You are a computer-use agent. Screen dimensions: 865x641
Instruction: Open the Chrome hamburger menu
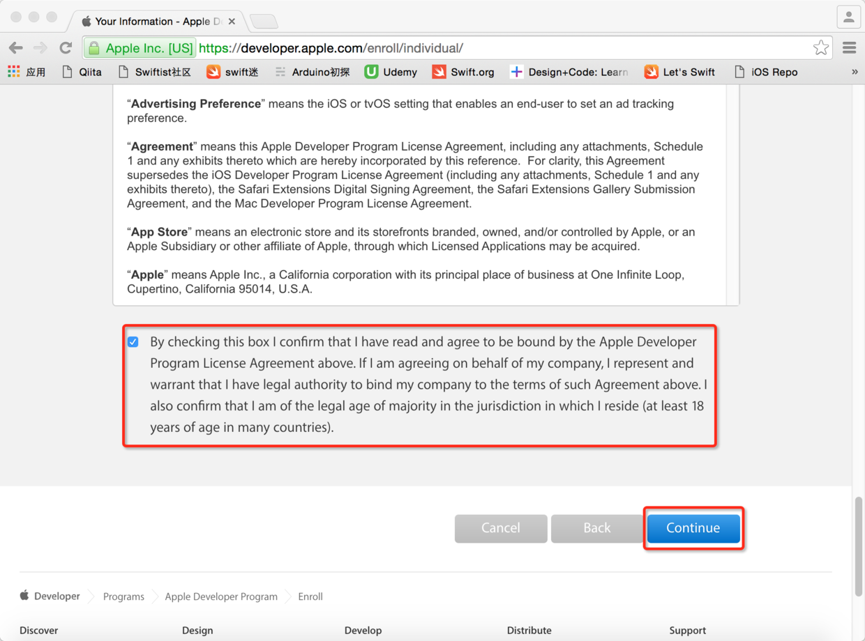(849, 48)
